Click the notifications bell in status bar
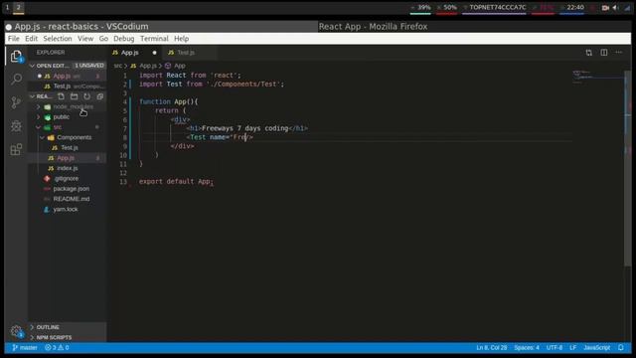The image size is (636, 358). tap(621, 347)
